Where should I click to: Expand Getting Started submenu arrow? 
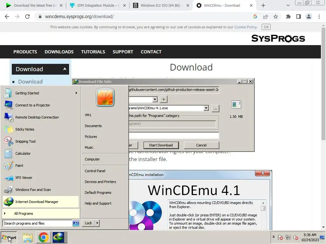pos(76,93)
